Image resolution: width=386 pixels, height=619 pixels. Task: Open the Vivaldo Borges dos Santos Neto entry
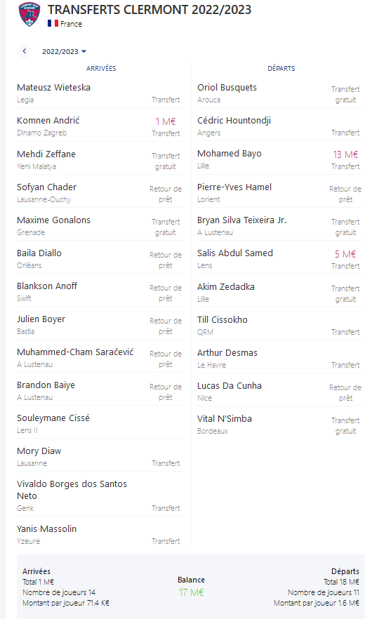(x=100, y=495)
